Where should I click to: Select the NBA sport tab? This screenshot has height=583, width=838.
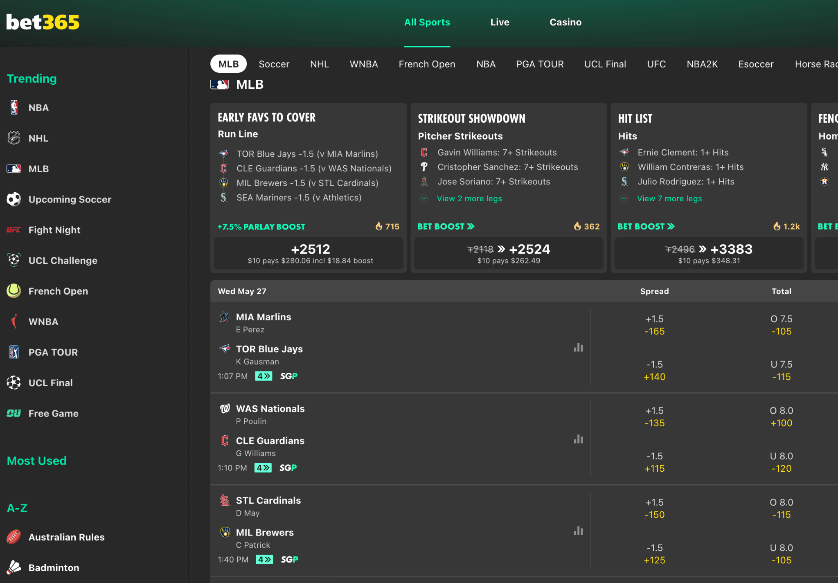486,64
